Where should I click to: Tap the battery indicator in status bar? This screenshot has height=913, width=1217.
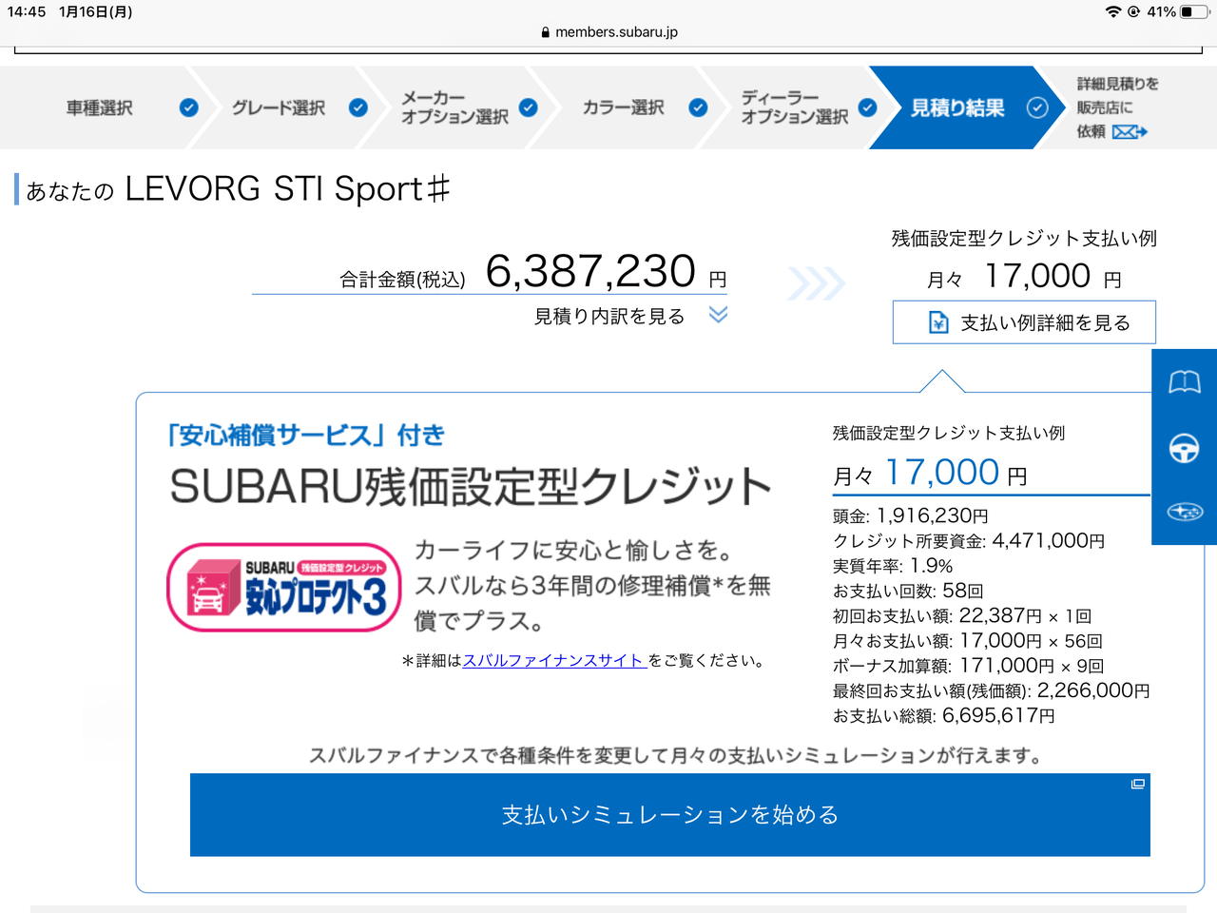click(1194, 11)
